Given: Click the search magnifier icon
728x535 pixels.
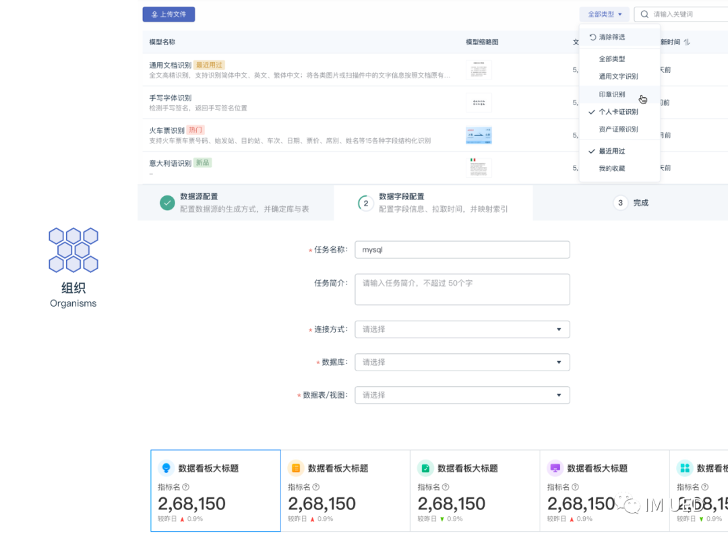Looking at the screenshot, I should (x=645, y=14).
